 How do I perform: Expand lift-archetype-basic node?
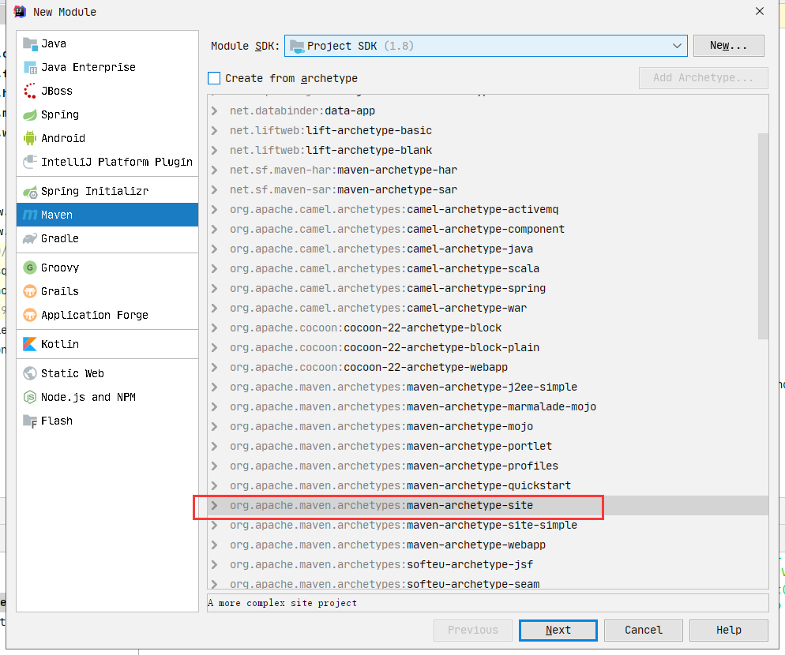coord(214,130)
